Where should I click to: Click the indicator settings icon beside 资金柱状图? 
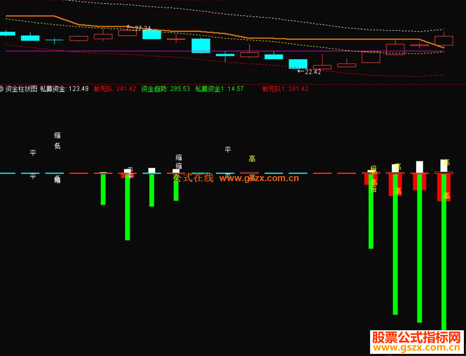click(x=2, y=89)
